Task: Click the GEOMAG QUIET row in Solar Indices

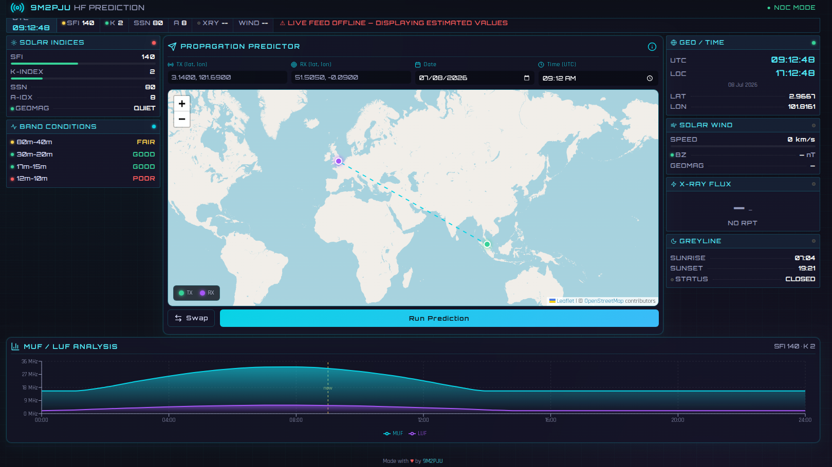Action: coord(83,108)
